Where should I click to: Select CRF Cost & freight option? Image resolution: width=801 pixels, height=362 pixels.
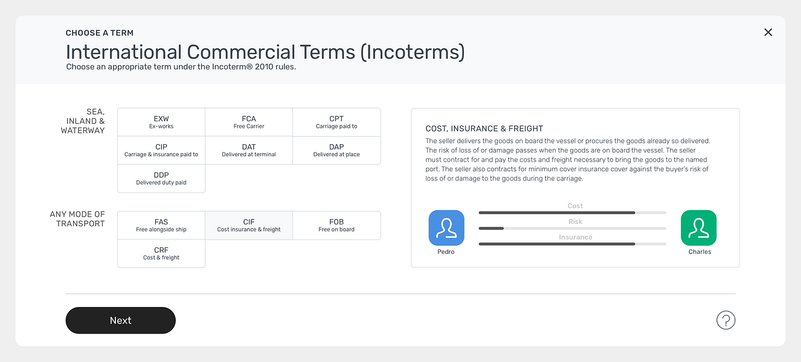click(x=161, y=253)
